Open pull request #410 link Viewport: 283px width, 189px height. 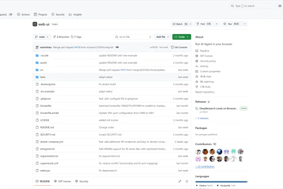123,70
